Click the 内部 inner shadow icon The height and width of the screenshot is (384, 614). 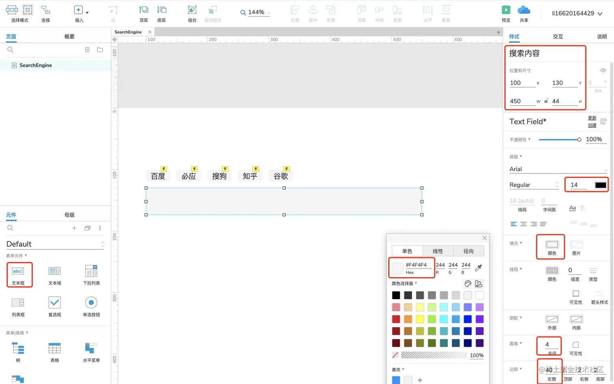click(576, 319)
